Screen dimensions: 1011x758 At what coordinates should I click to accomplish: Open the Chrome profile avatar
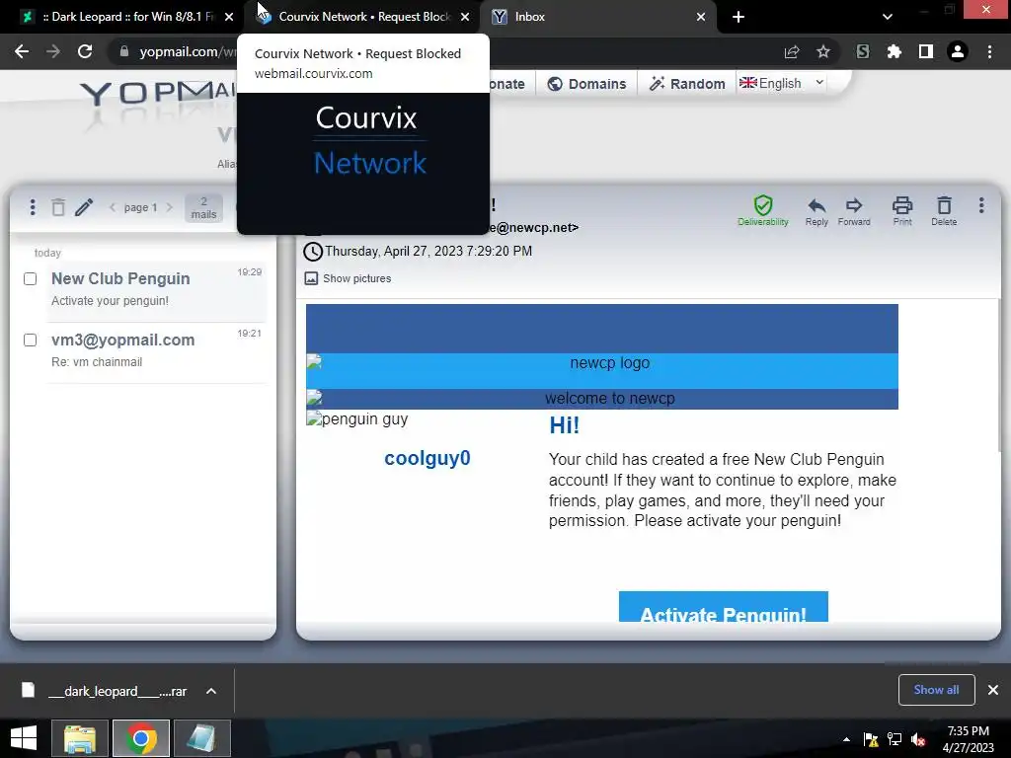pyautogui.click(x=958, y=51)
